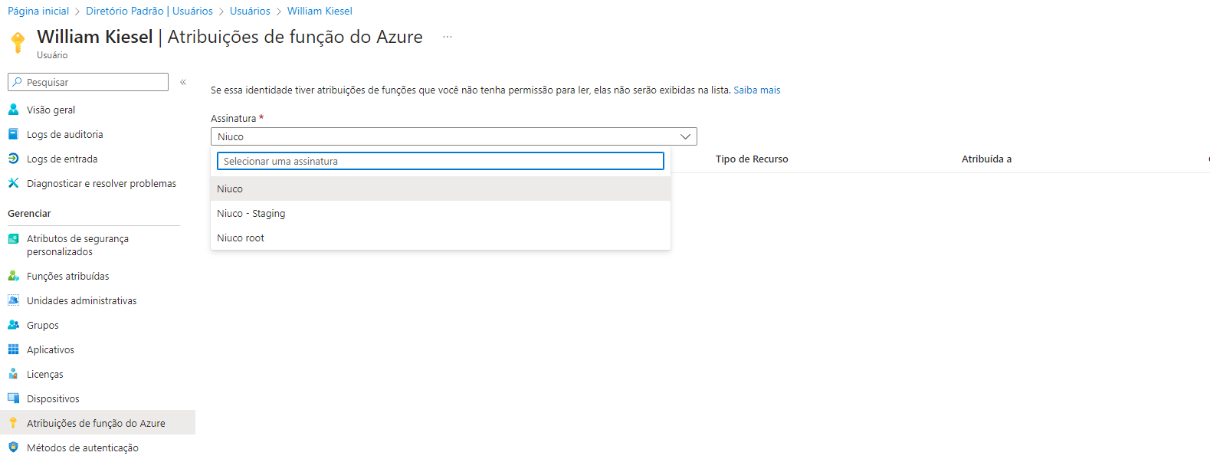Screen dimensions: 1210x472
Task: Click the Visão geral person icon
Action: pos(13,110)
